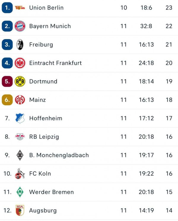Image resolution: width=178 pixels, height=221 pixels.
Task: Open the Union Berlin team name
Action: point(46,8)
